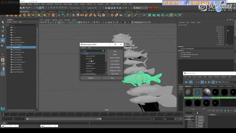
Task: Pick the Paint selection tool
Action: [x=3, y=31]
